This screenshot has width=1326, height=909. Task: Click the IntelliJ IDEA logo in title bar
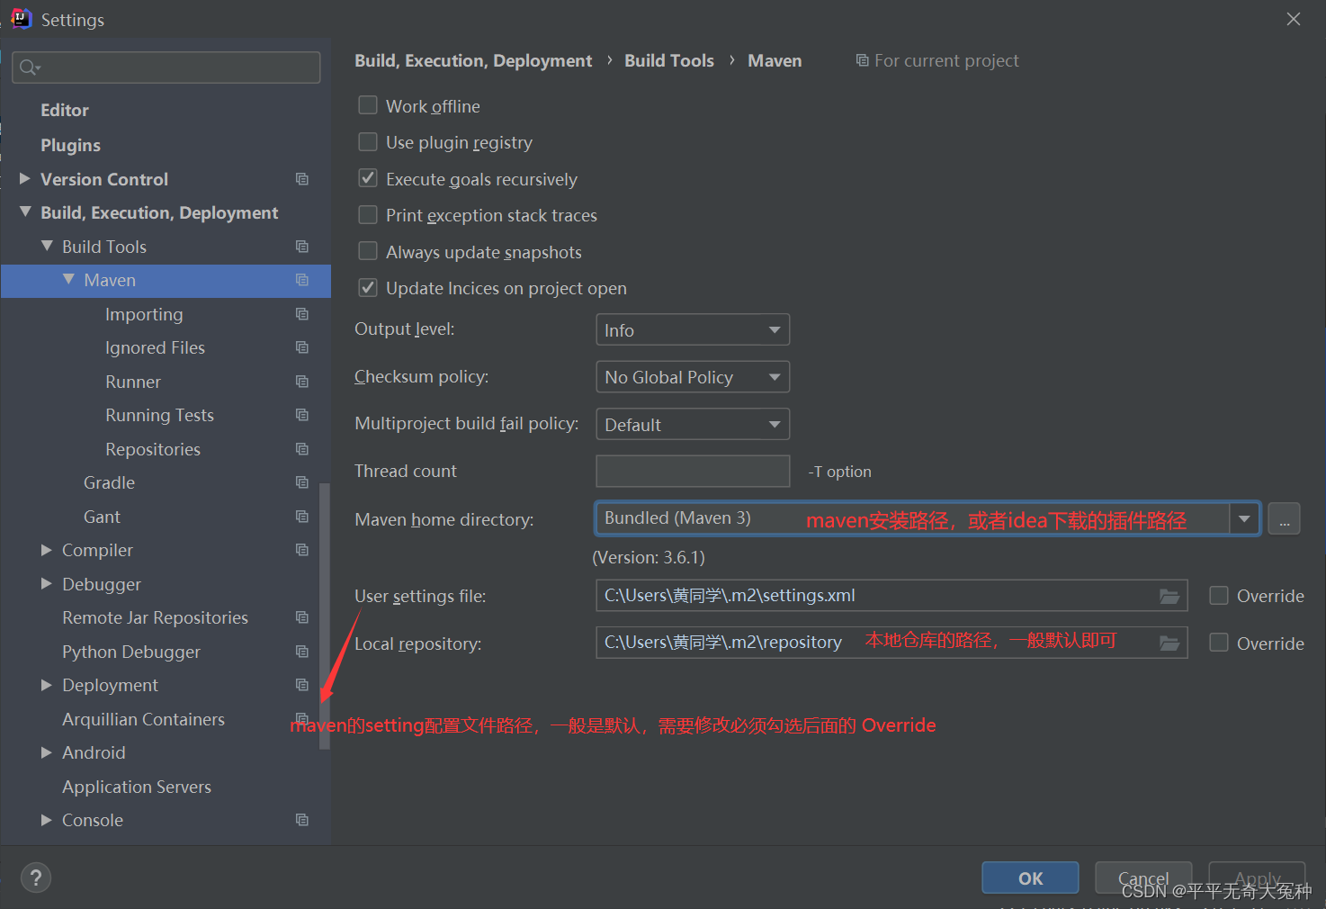point(21,19)
